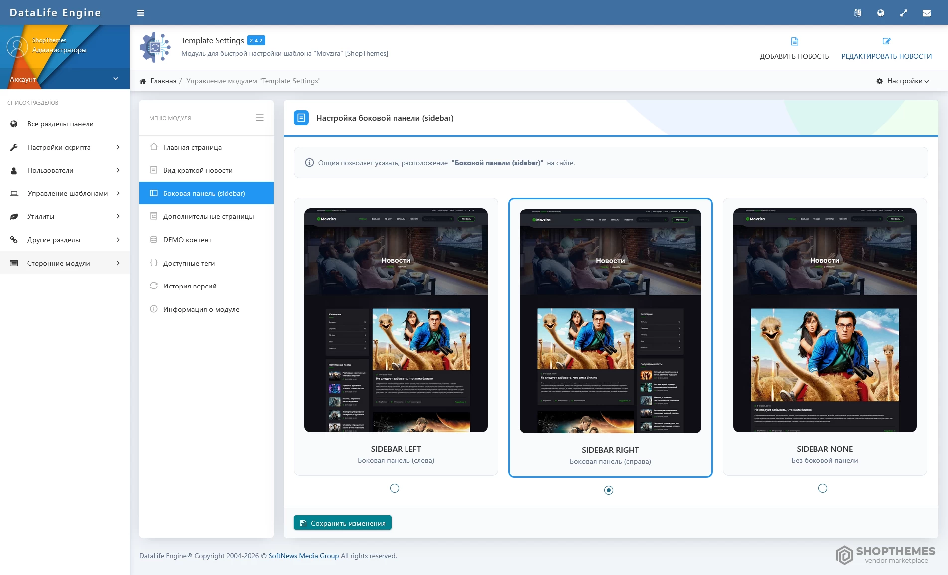The image size is (948, 575).
Task: Click the Sidebar None layout preview thumbnail
Action: point(824,320)
